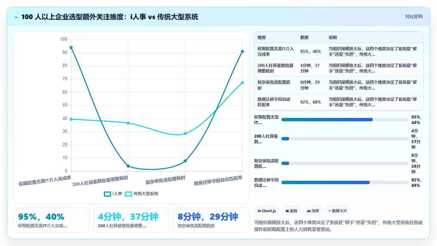Select the 权限配置无需IT介入完成率 table cell

tap(276, 52)
